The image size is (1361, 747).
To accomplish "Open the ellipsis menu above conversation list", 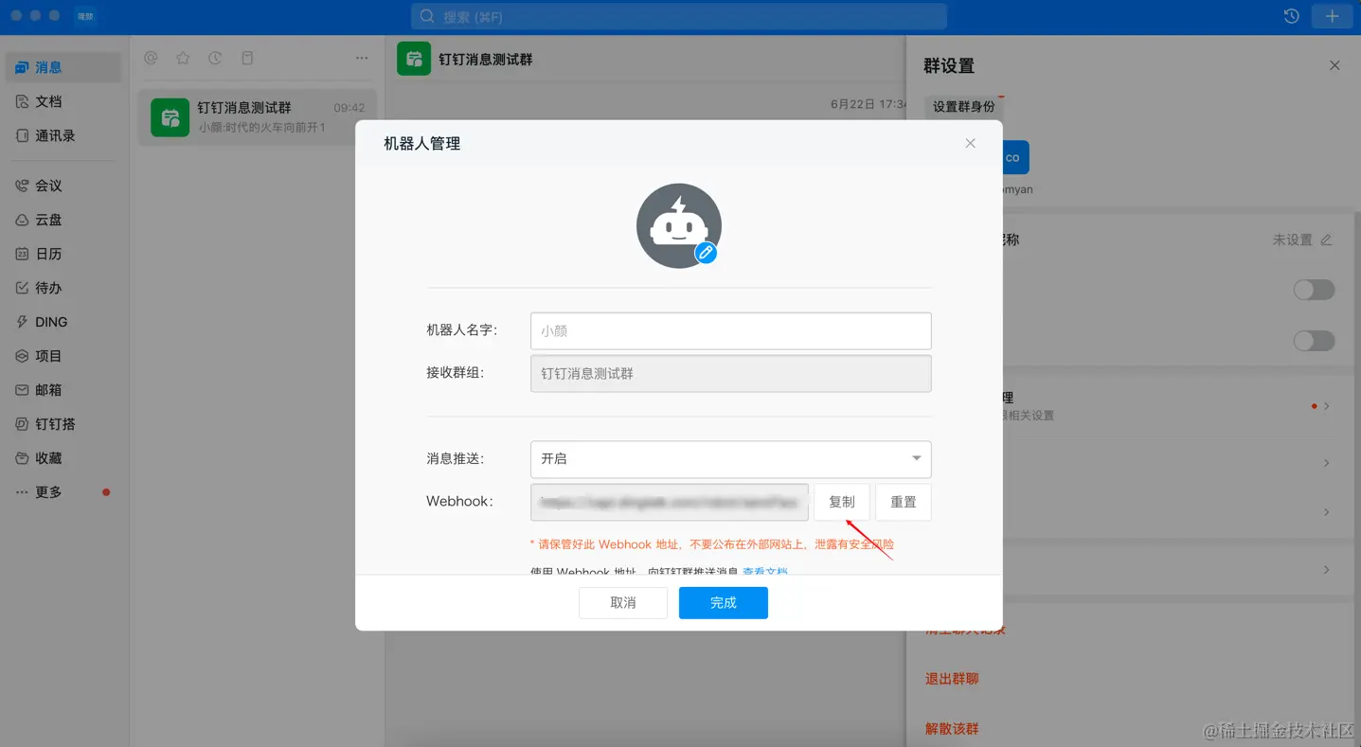I will coord(362,58).
